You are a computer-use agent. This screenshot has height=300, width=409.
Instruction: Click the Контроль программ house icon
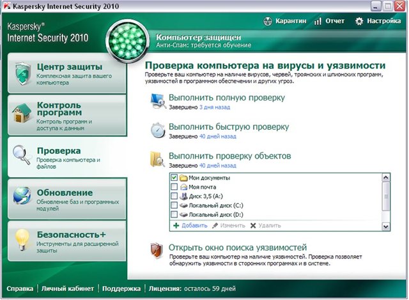pyautogui.click(x=22, y=113)
